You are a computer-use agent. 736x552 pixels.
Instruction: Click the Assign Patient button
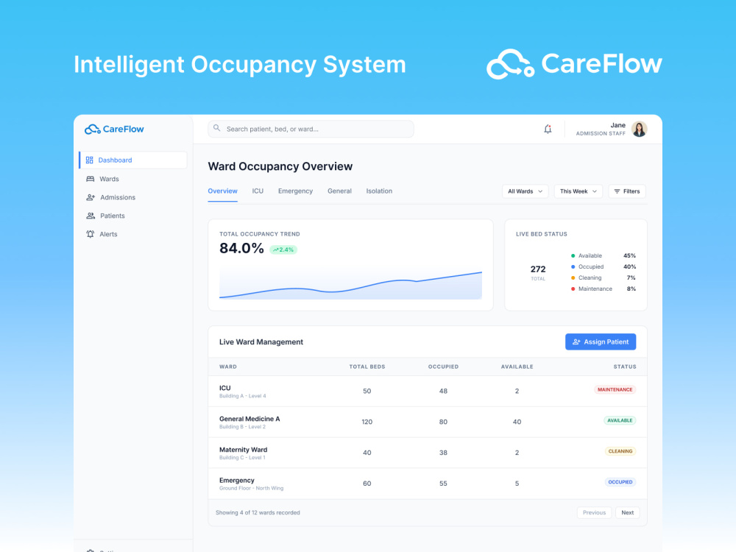pyautogui.click(x=601, y=342)
